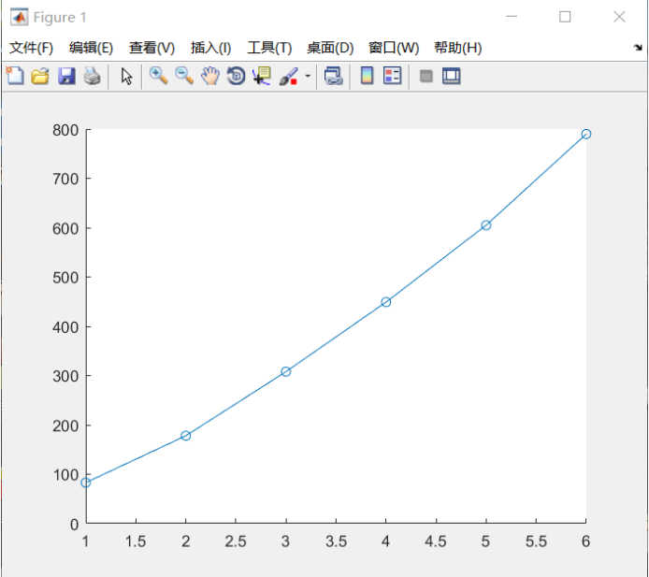
Task: Open the brush color dropdown arrow
Action: [x=308, y=76]
